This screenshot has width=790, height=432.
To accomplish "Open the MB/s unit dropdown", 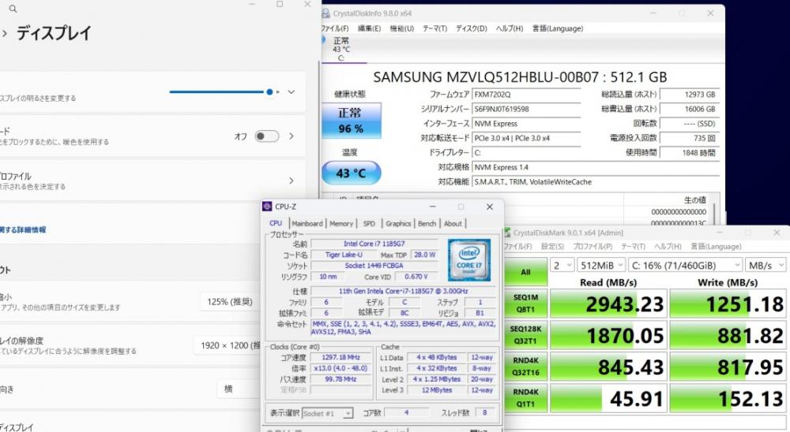I will tap(766, 266).
